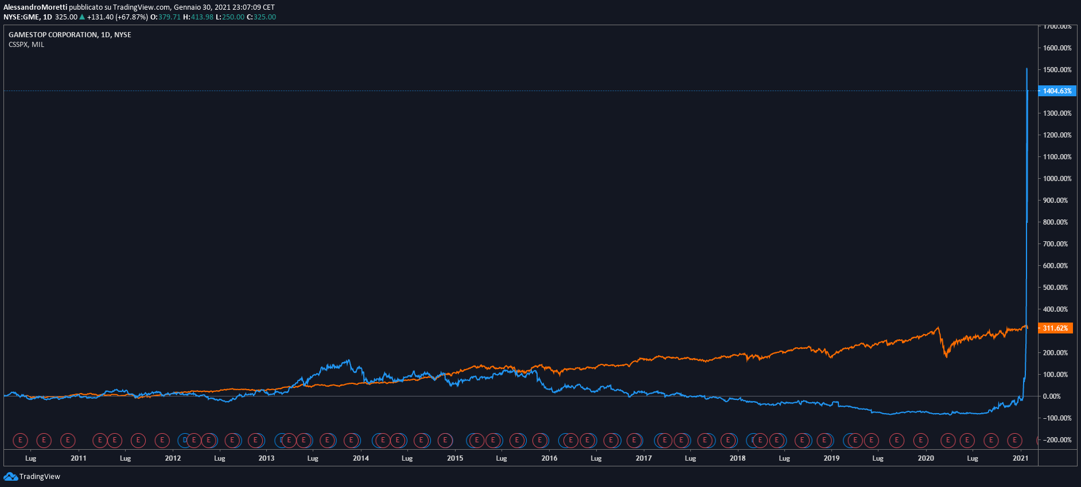Click the 600.00% axis label

1055,266
